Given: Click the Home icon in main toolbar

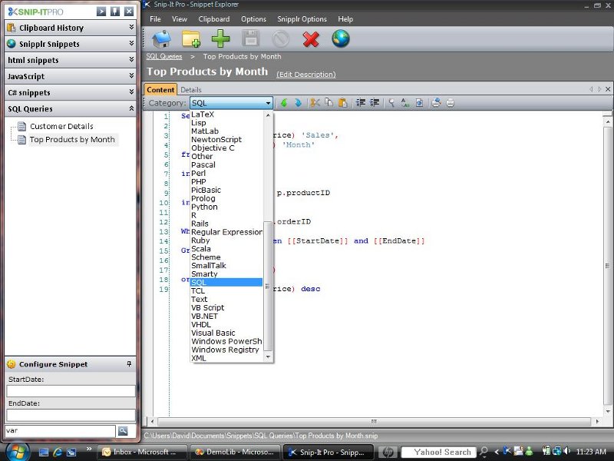Looking at the screenshot, I should pos(162,38).
